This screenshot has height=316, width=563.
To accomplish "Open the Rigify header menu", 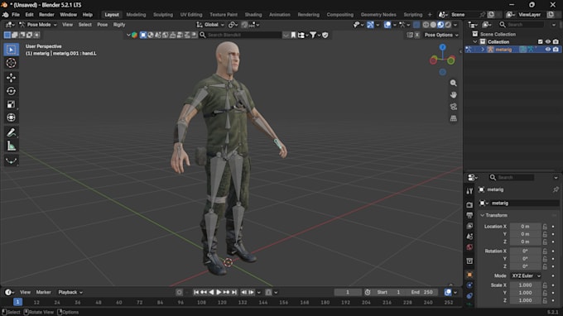I will [x=119, y=25].
